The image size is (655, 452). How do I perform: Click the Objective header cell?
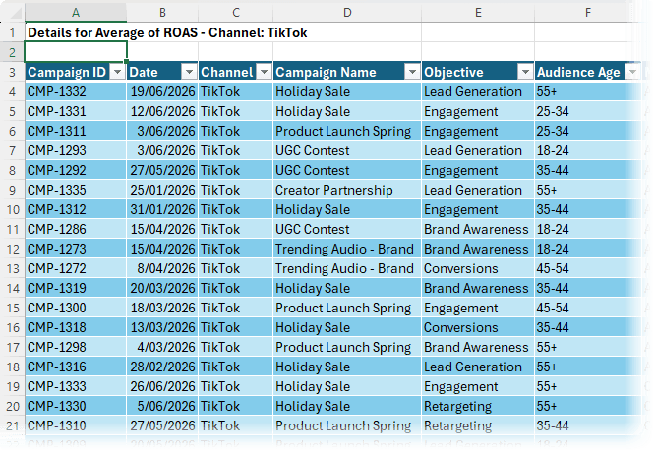(478, 72)
